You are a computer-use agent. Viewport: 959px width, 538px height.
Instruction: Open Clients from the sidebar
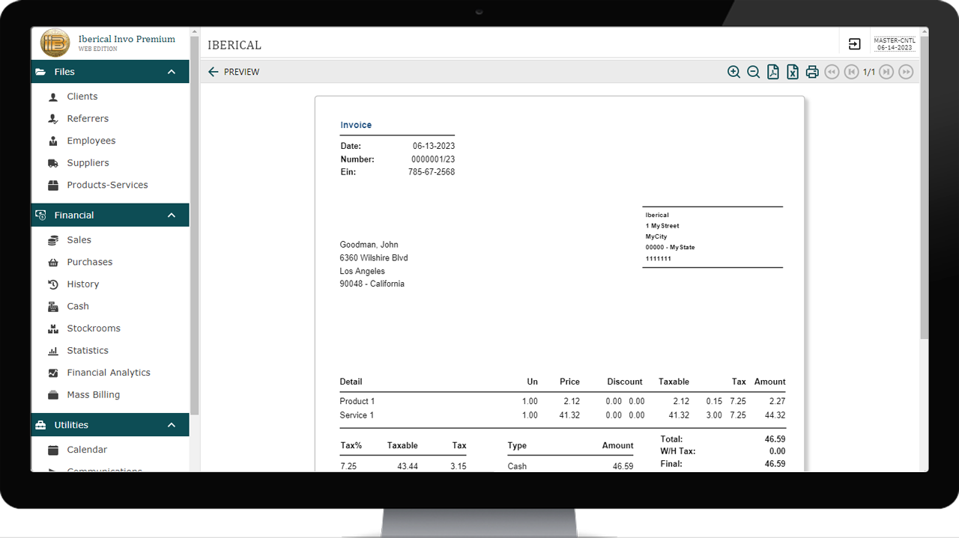(x=82, y=97)
